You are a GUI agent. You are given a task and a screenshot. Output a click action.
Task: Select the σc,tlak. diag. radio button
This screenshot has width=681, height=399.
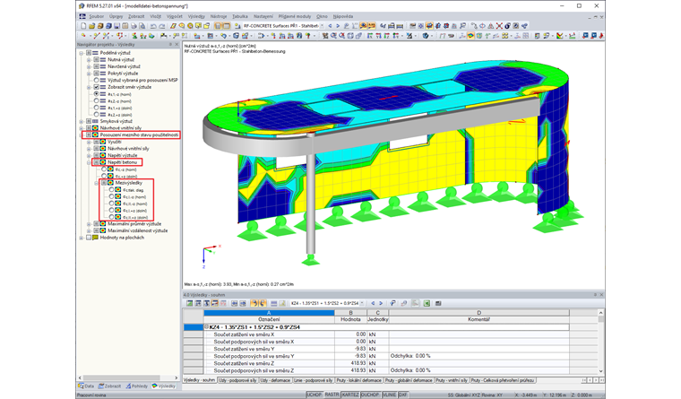tap(112, 190)
